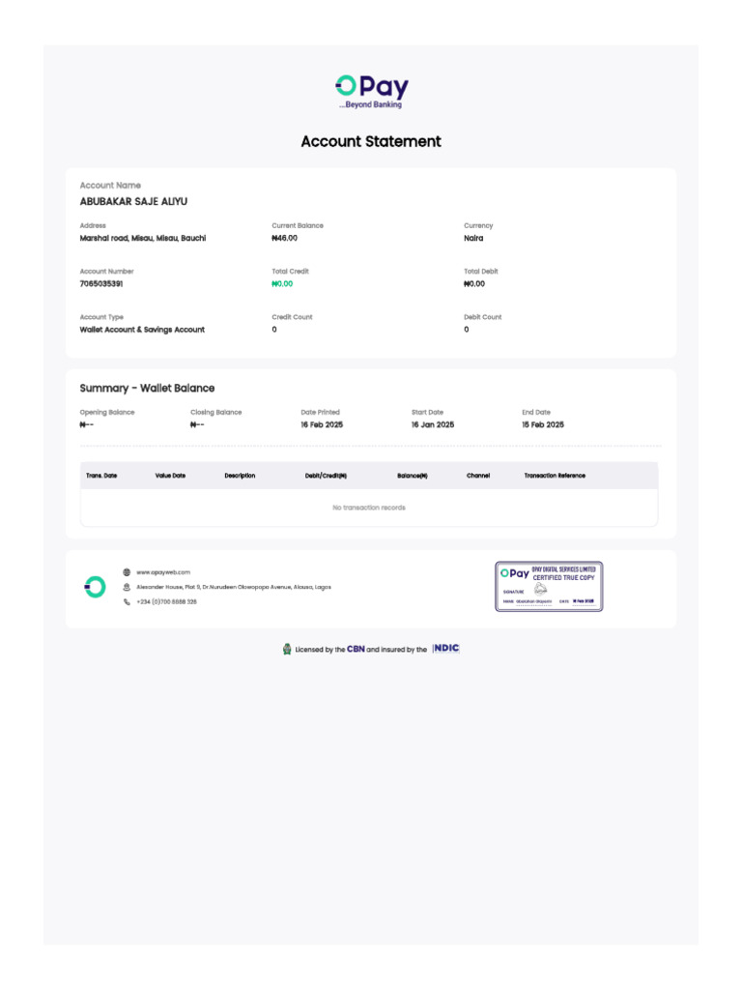This screenshot has height=990, width=742.
Task: Open the www.opayweb.com link
Action: [x=163, y=572]
